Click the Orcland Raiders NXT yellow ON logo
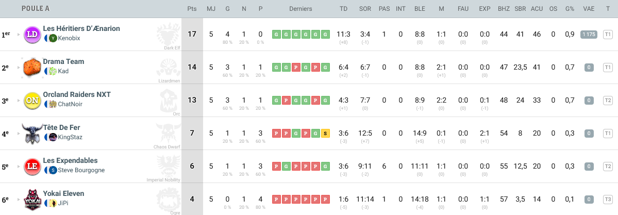This screenshot has height=215, width=618. [x=32, y=100]
